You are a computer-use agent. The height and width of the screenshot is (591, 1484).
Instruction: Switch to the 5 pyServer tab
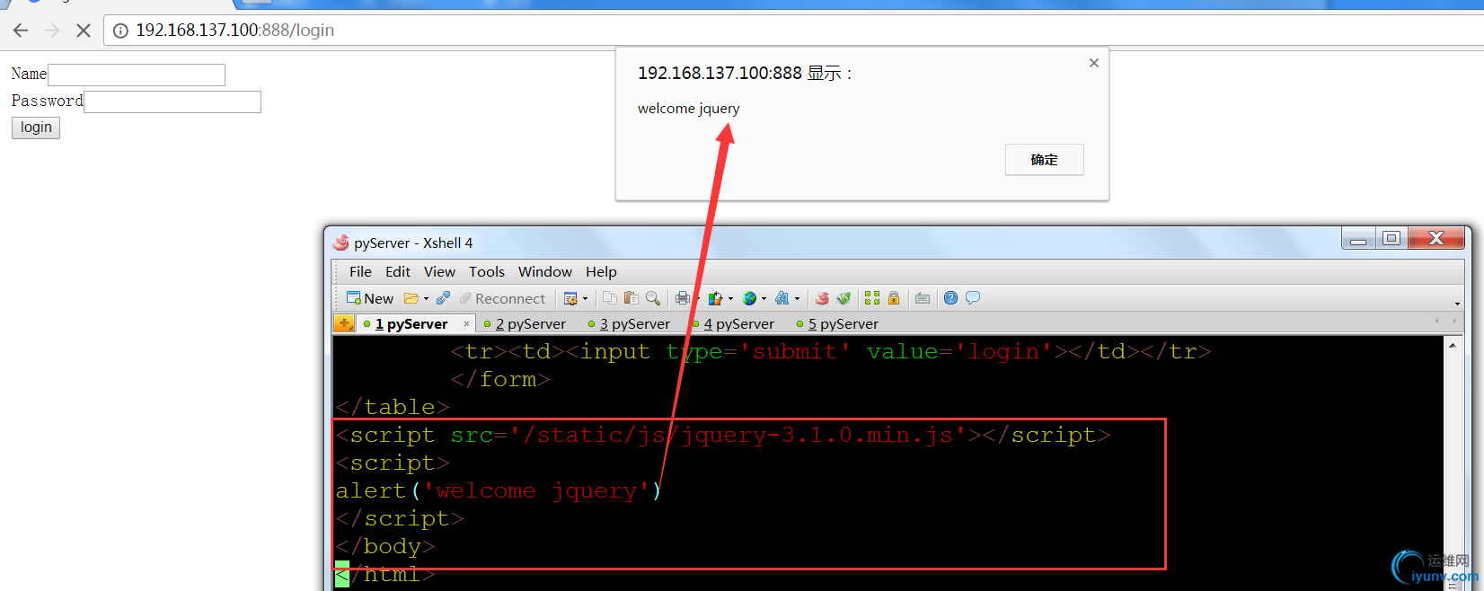pyautogui.click(x=838, y=324)
